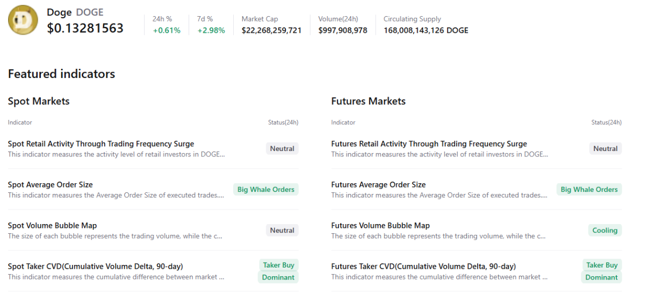Viewport: 647px width, 295px height.
Task: Click the DOGE ticker symbol next to the name
Action: tap(90, 12)
